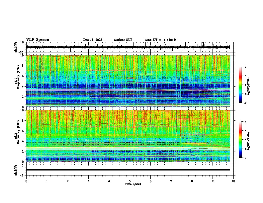Click tick label '3' on the Time axis
This screenshot has width=263, height=203.
pyautogui.click(x=88, y=181)
